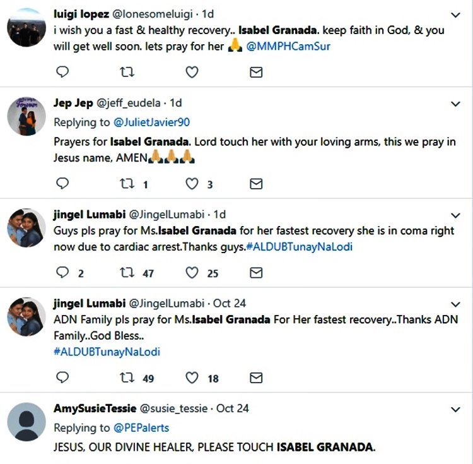Share the ADN Family tweet by message
Screen dimensions: 473x464
tap(256, 378)
